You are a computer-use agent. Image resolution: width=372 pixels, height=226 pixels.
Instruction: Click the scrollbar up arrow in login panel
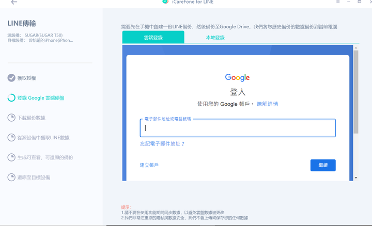pyautogui.click(x=356, y=47)
